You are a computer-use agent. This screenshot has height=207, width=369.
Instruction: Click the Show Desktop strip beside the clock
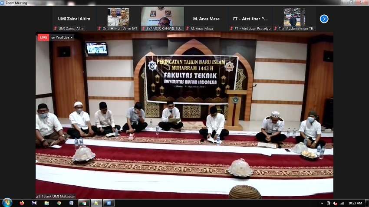[367, 203]
